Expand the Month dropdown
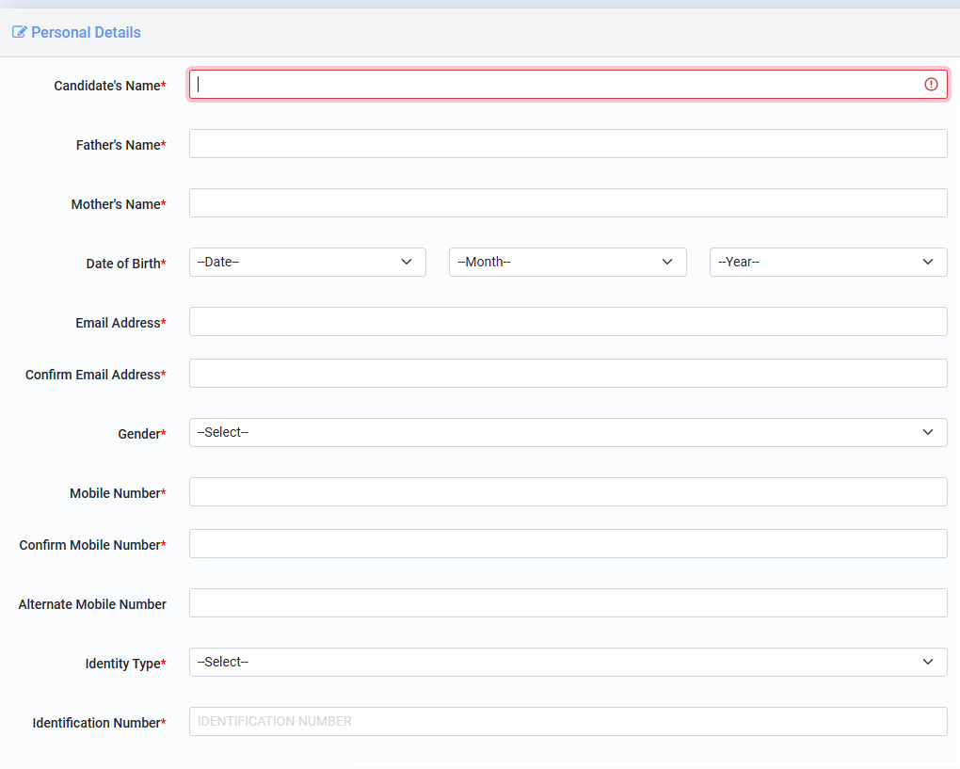Viewport: 960px width, 769px height. (568, 263)
